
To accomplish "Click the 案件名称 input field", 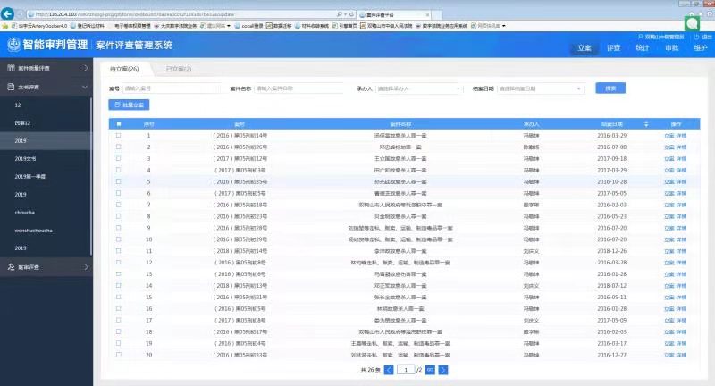I will point(299,88).
